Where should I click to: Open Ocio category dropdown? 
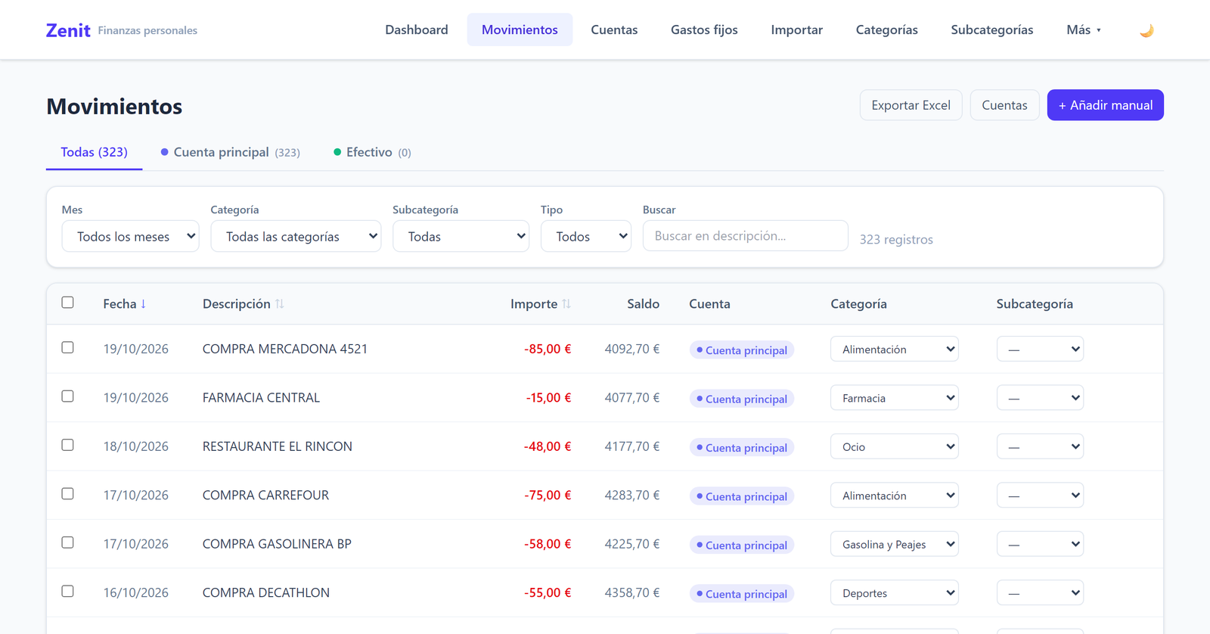895,446
